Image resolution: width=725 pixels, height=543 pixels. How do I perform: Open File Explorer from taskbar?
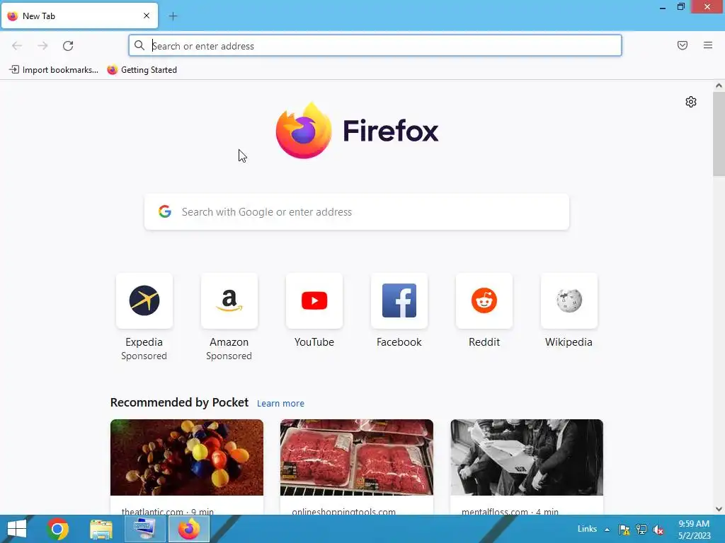click(x=101, y=529)
